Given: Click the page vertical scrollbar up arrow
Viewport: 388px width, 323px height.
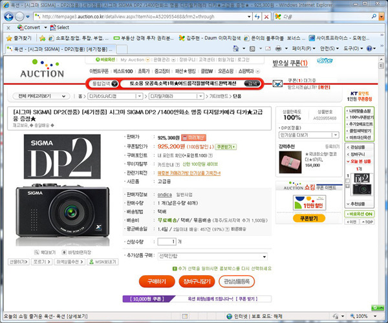Looking at the screenshot, I should point(381,60).
